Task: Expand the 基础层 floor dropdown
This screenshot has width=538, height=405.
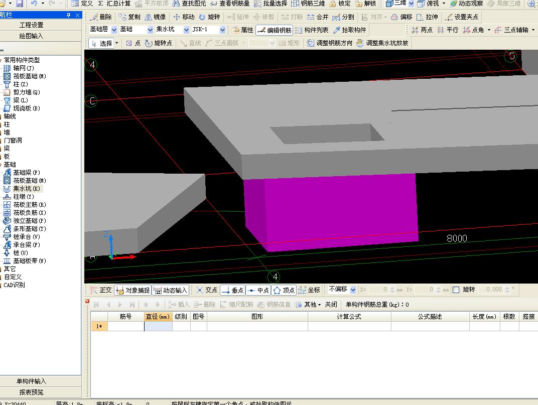Action: pos(114,30)
